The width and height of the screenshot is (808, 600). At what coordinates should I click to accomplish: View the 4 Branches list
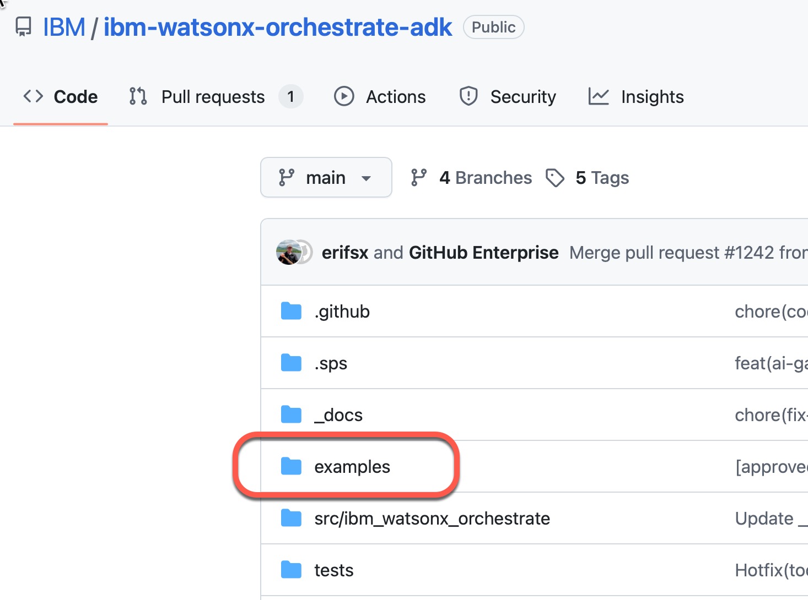pos(485,177)
